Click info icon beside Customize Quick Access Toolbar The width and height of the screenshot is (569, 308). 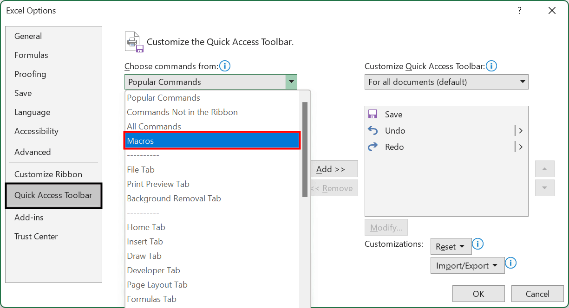click(491, 66)
